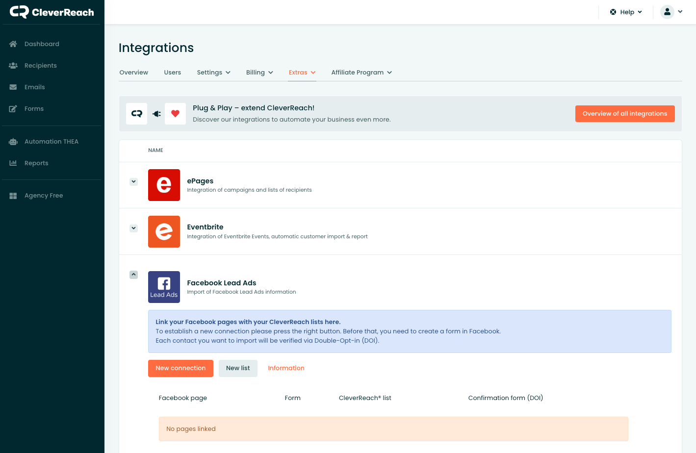This screenshot has height=453, width=696.
Task: Open the Help dropdown menu
Action: coord(626,12)
